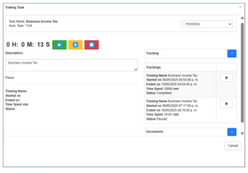Add a new Tracking entry with plus
The image size is (248, 173).
[x=232, y=54]
